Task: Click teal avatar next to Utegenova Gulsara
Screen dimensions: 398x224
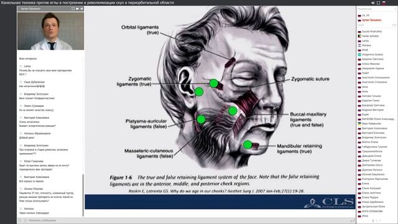Action: click(x=359, y=54)
